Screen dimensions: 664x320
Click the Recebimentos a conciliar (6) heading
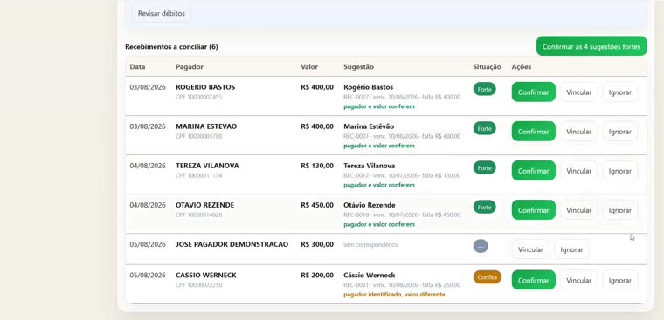tap(171, 46)
